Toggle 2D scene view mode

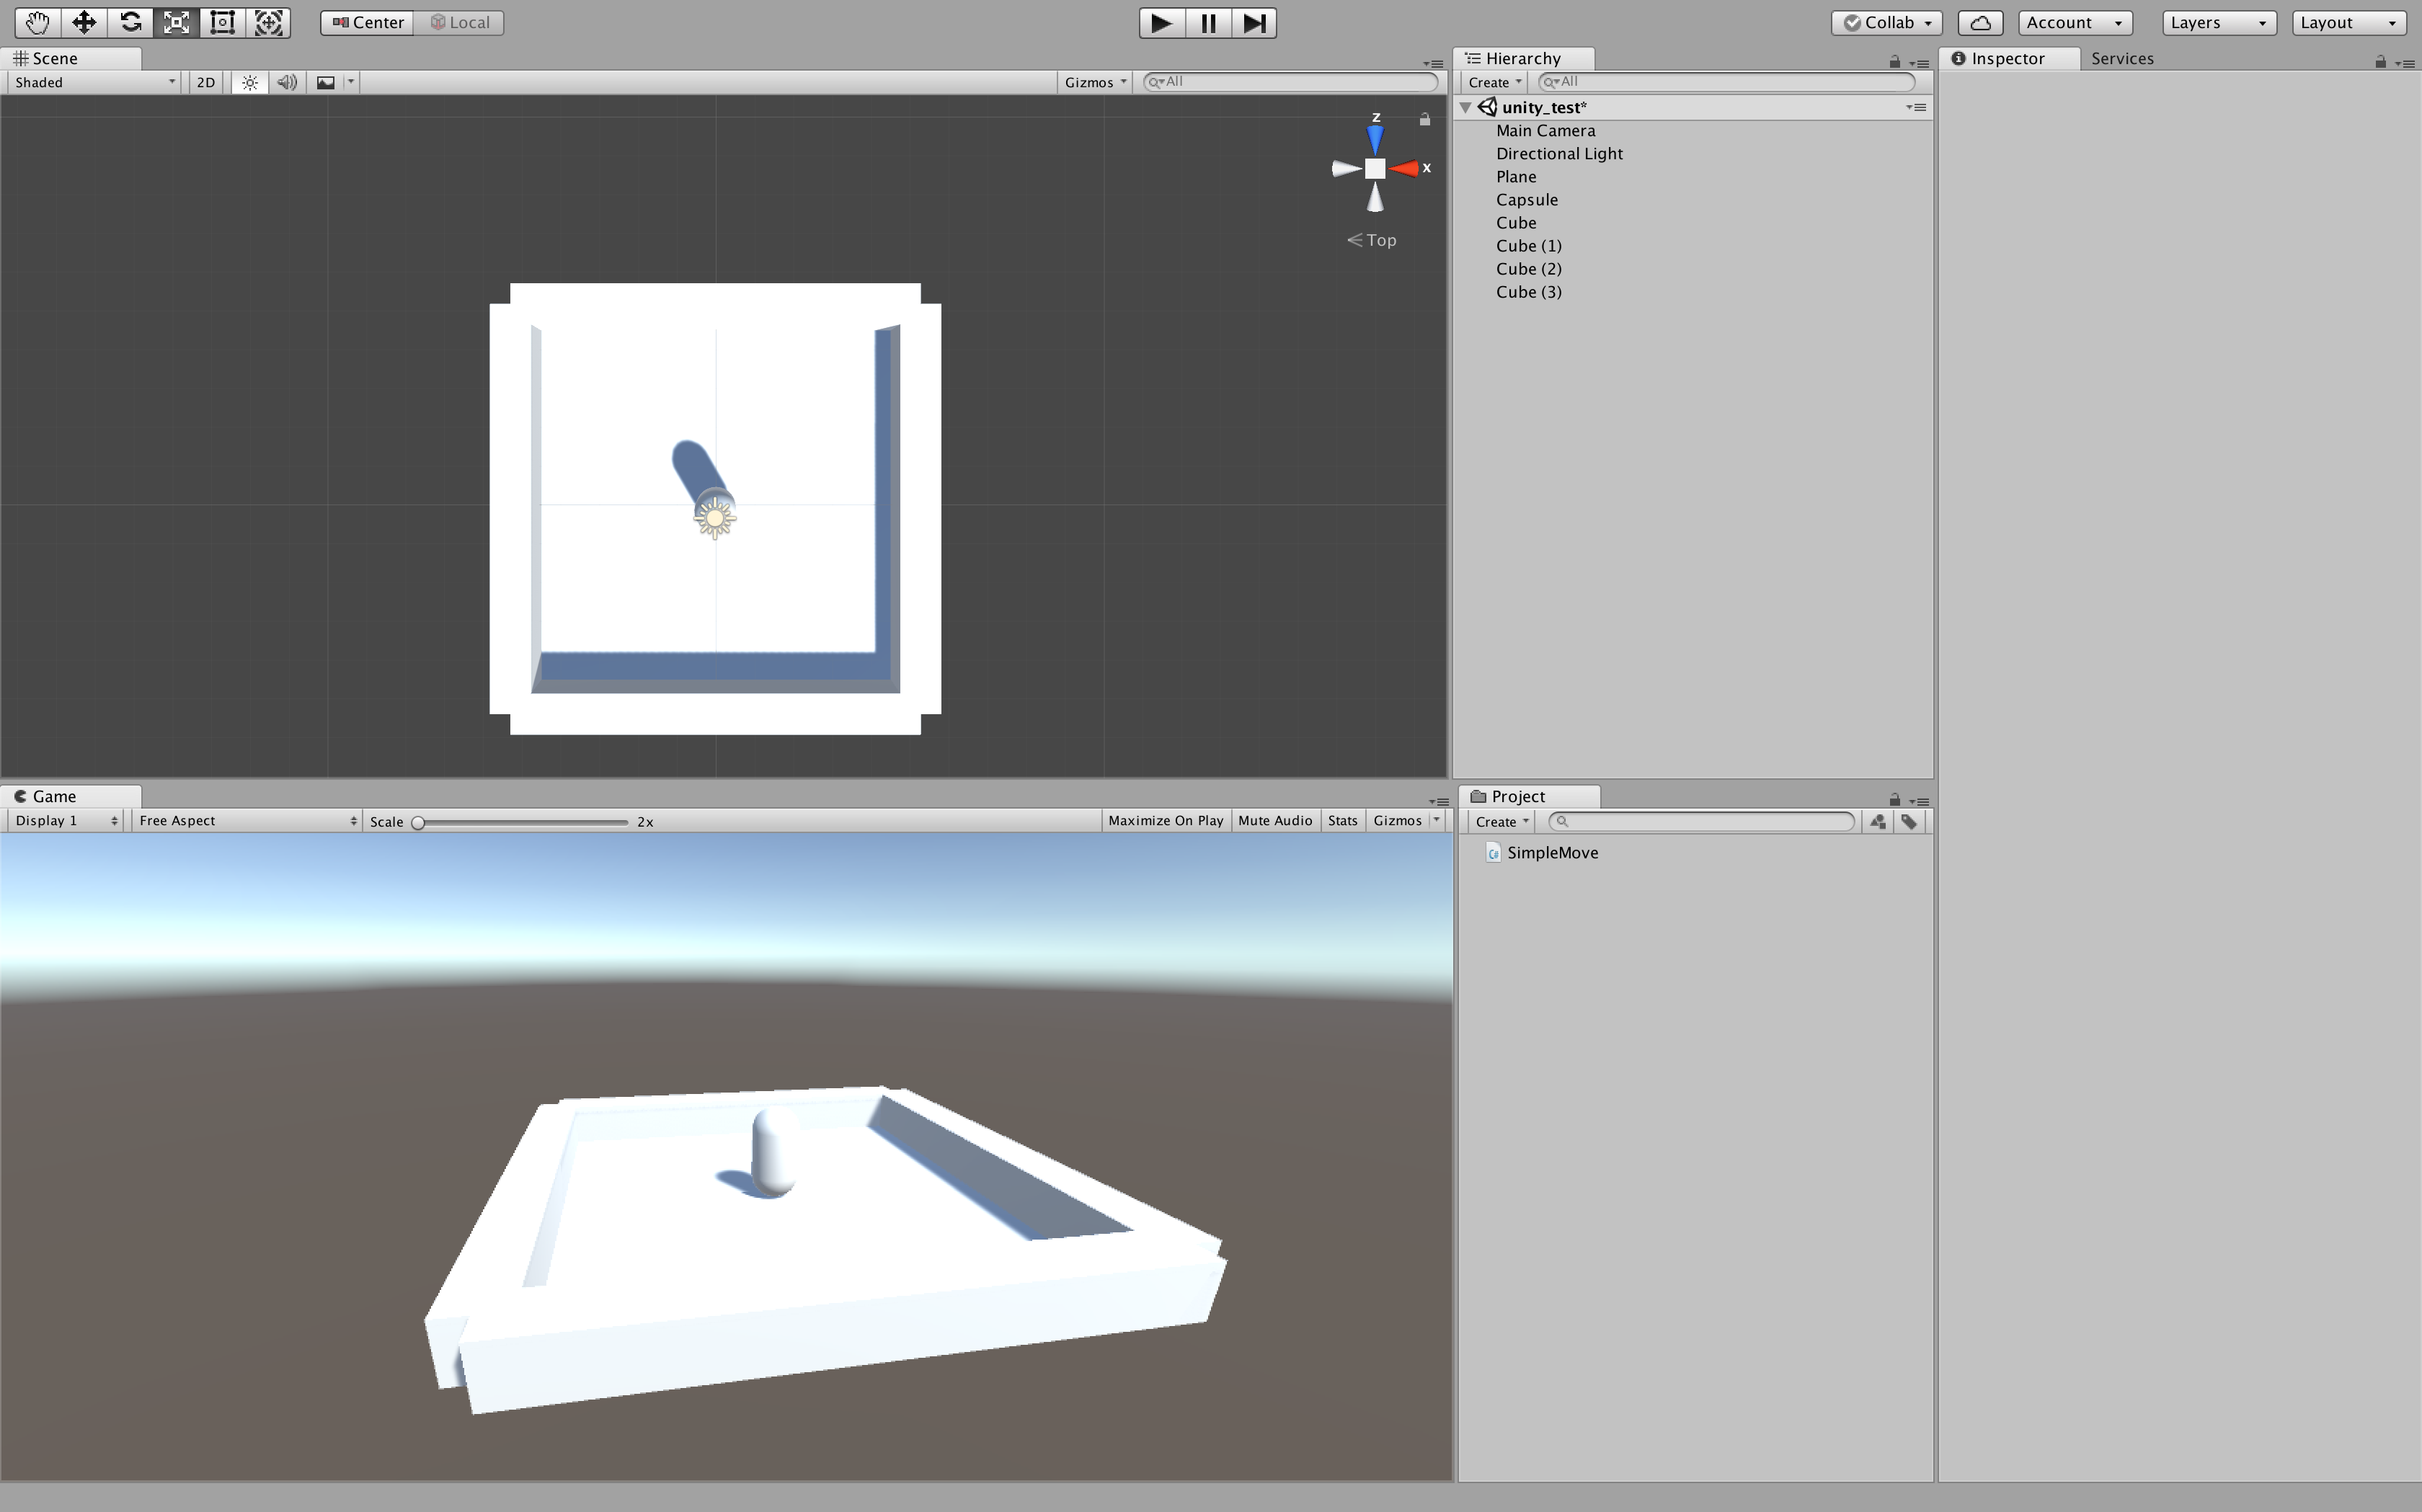[x=206, y=82]
